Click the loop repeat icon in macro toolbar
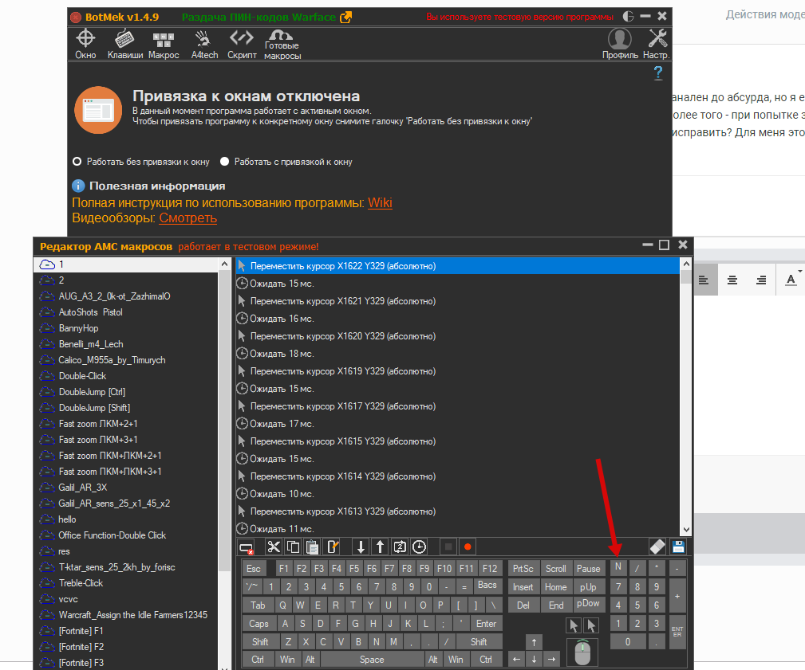Viewport: 805px width, 670px height. 400,547
